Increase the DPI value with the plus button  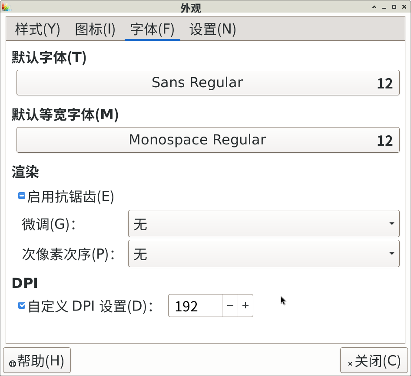245,306
